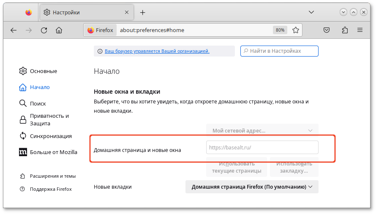Click the sync arrows icon for Синхронизация
The image size is (376, 214).
pos(23,136)
